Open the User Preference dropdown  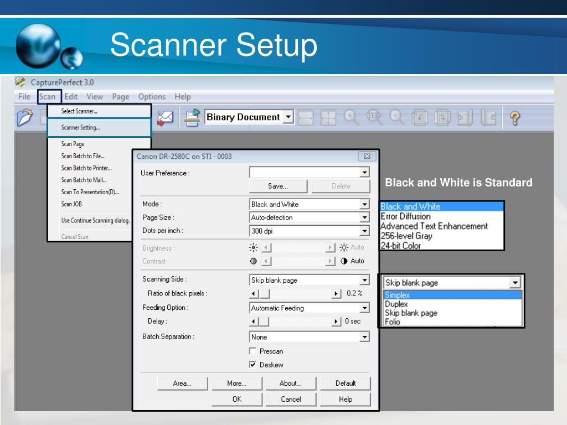[x=364, y=173]
